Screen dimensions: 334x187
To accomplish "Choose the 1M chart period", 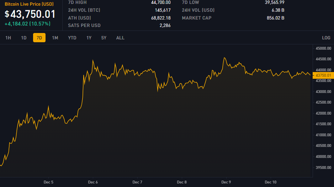I will 55,38.
